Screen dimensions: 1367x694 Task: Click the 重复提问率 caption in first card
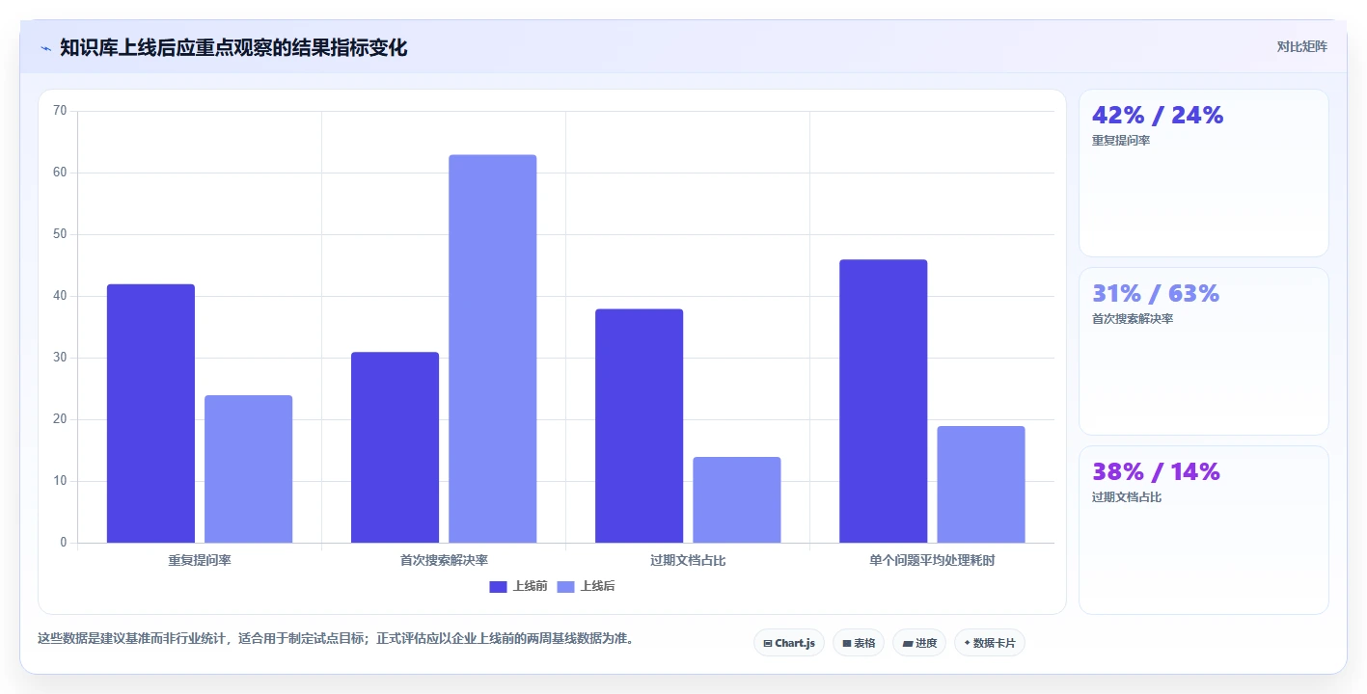1121,141
